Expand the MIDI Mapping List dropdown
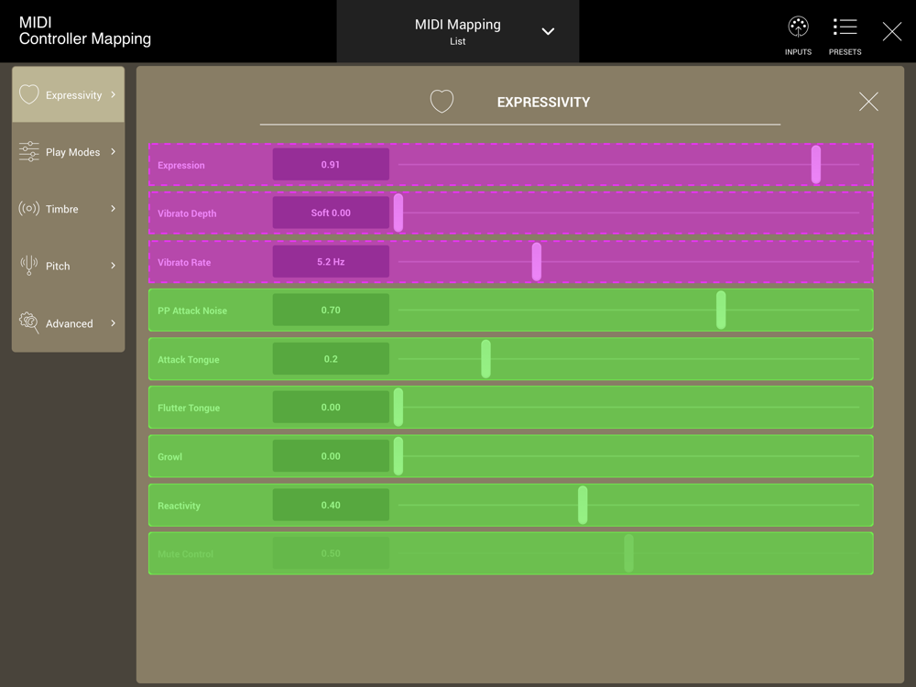The width and height of the screenshot is (916, 687). [x=548, y=31]
